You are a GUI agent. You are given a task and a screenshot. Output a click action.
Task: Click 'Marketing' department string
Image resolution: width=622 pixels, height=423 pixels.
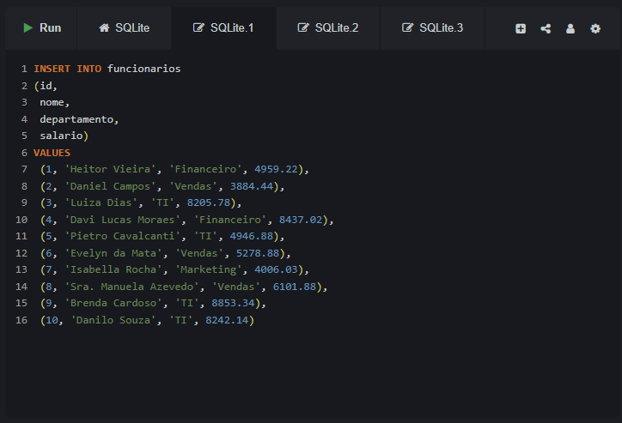click(x=209, y=269)
